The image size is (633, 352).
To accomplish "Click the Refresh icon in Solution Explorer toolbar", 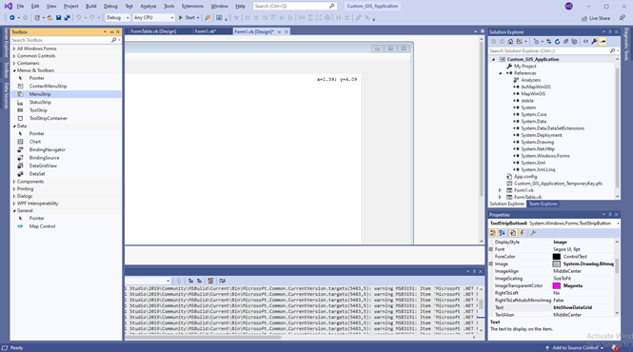I will click(x=557, y=41).
